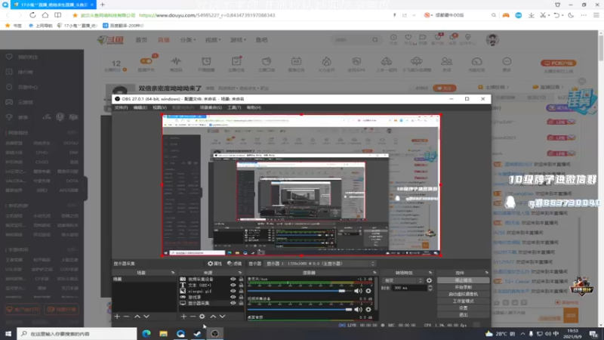Move selected source up in Sources list
The width and height of the screenshot is (604, 340).
tap(213, 316)
